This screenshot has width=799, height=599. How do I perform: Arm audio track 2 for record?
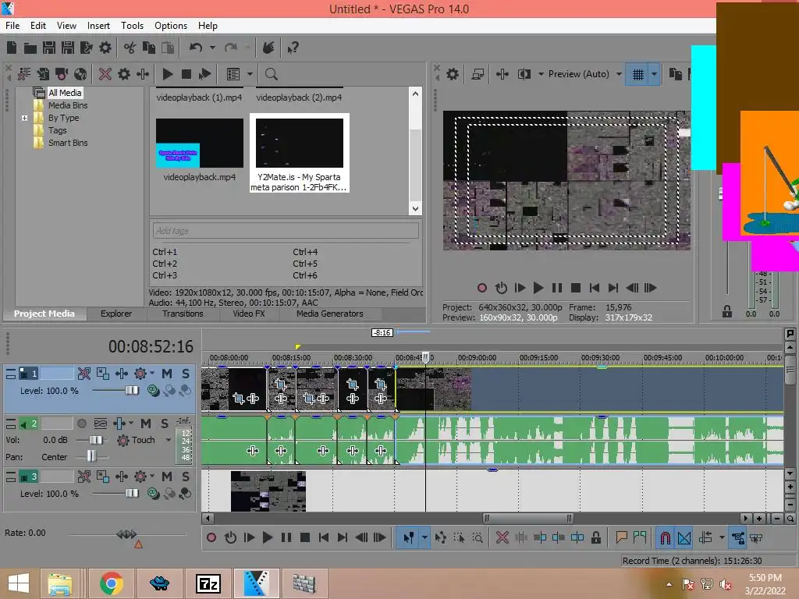pyautogui.click(x=81, y=424)
